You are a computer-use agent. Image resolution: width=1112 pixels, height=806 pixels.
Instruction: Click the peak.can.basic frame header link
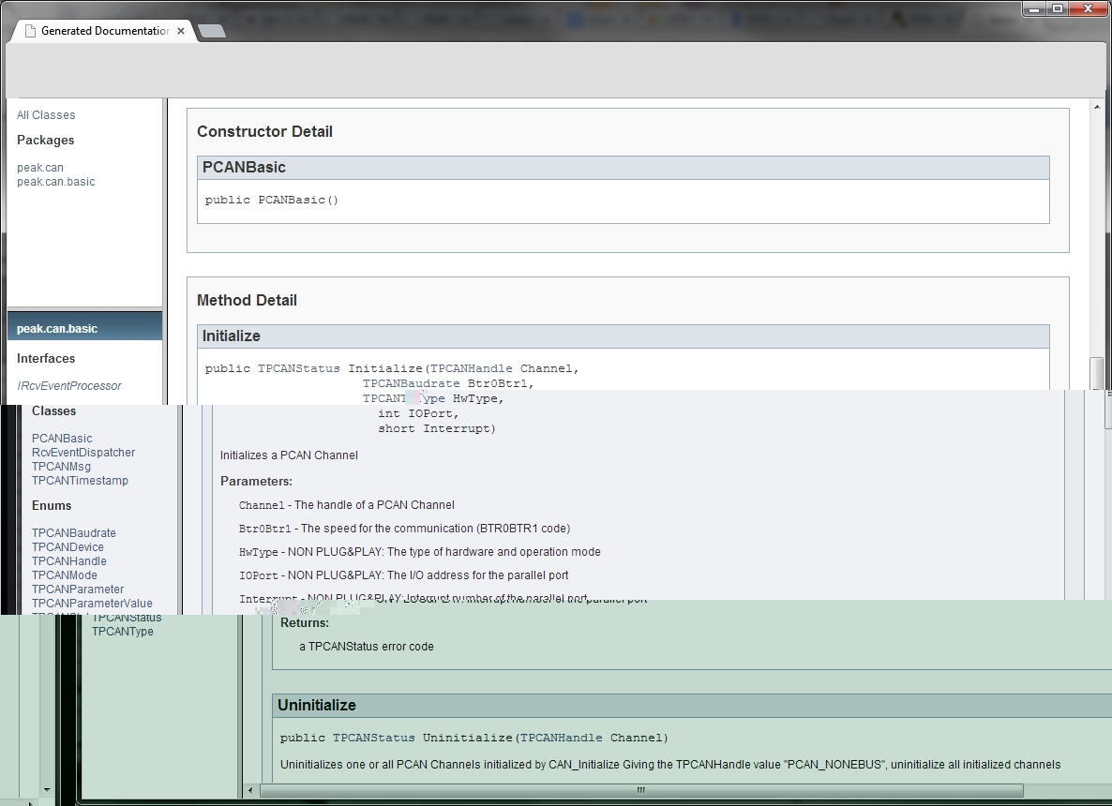[57, 328]
